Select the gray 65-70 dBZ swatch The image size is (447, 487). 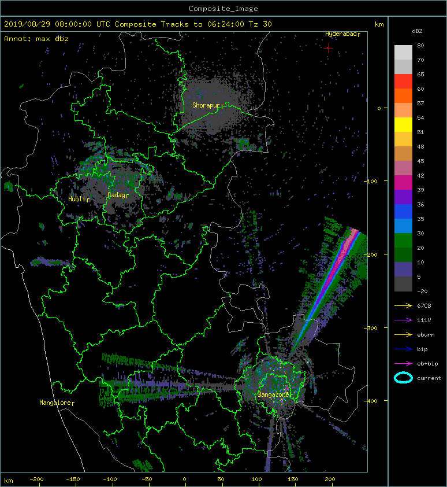point(403,67)
